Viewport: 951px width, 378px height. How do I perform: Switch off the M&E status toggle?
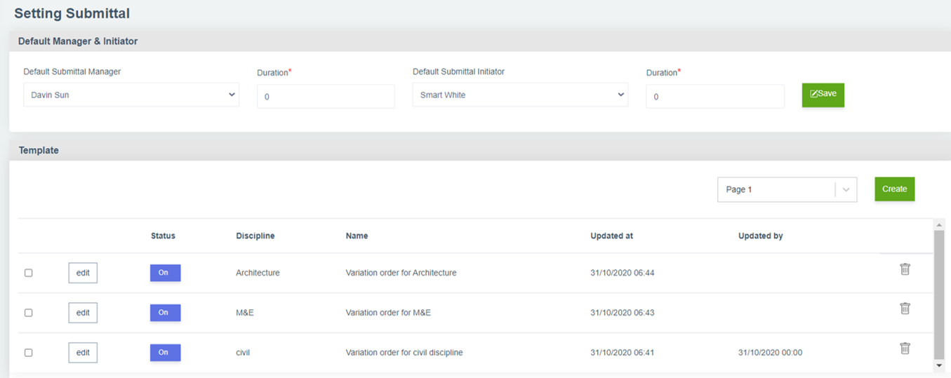tap(165, 313)
